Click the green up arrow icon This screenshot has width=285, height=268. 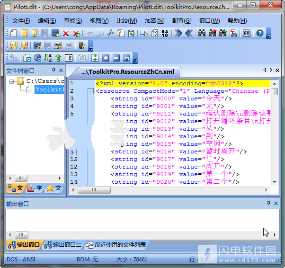click(58, 58)
